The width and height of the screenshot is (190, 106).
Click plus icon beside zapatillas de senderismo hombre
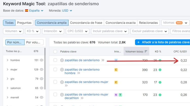coord(62,70)
